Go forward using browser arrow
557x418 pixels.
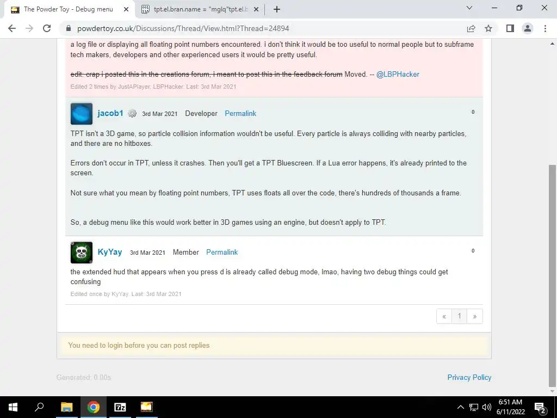[29, 28]
